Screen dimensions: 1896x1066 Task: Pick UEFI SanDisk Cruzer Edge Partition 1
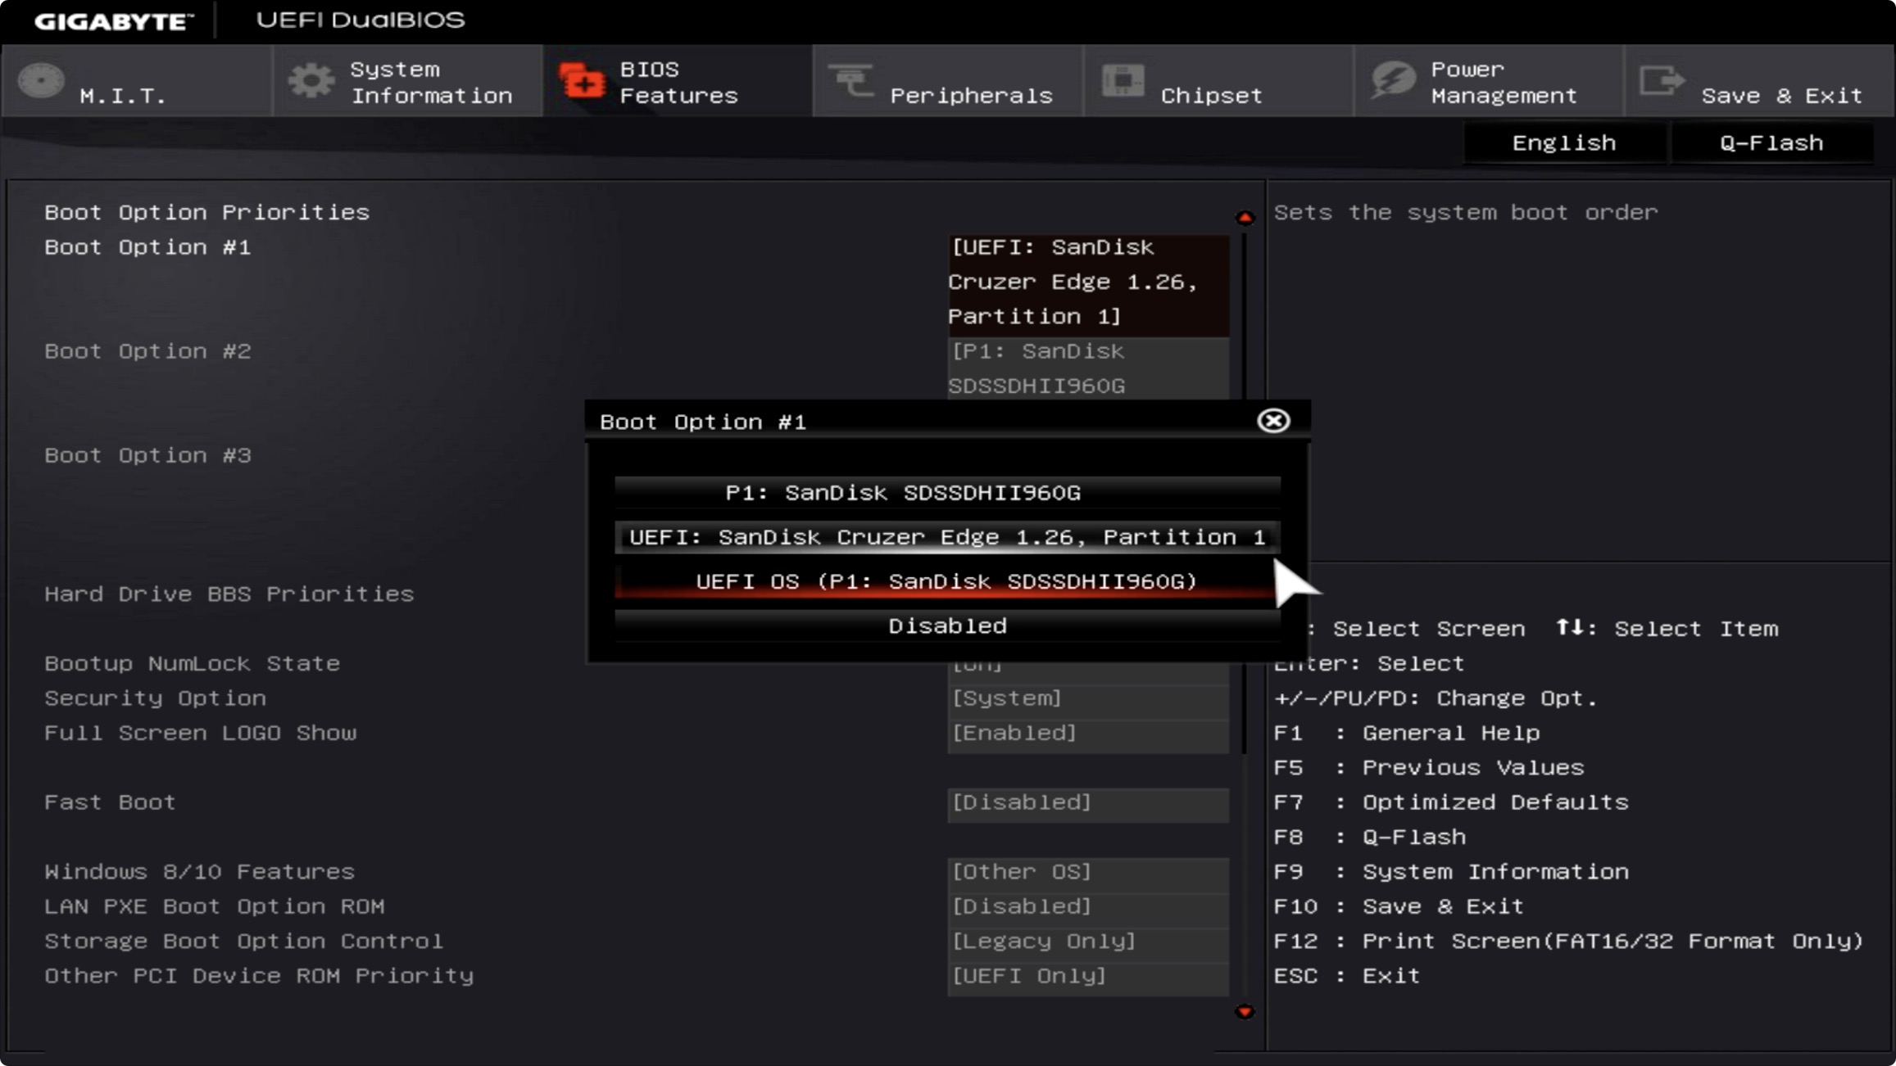pyautogui.click(x=946, y=537)
